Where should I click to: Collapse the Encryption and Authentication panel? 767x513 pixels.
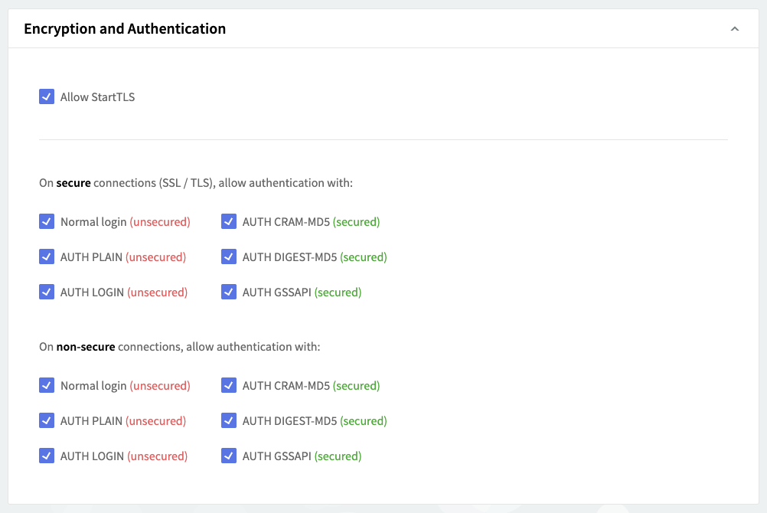click(x=734, y=29)
